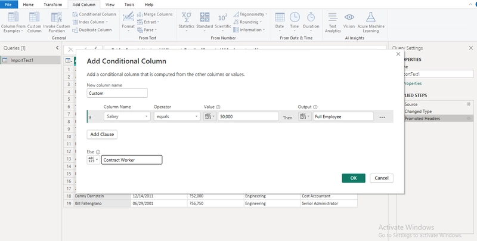Select the 06/29/2001 date cell

159,203
